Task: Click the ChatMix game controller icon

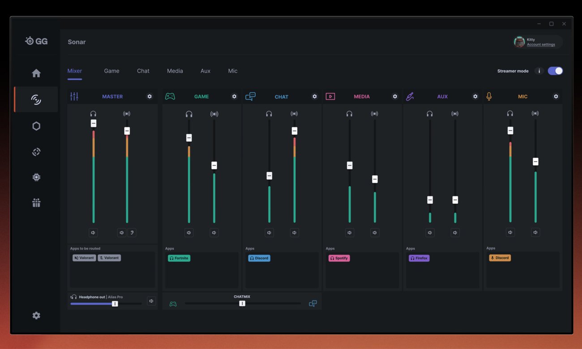Action: pyautogui.click(x=173, y=304)
